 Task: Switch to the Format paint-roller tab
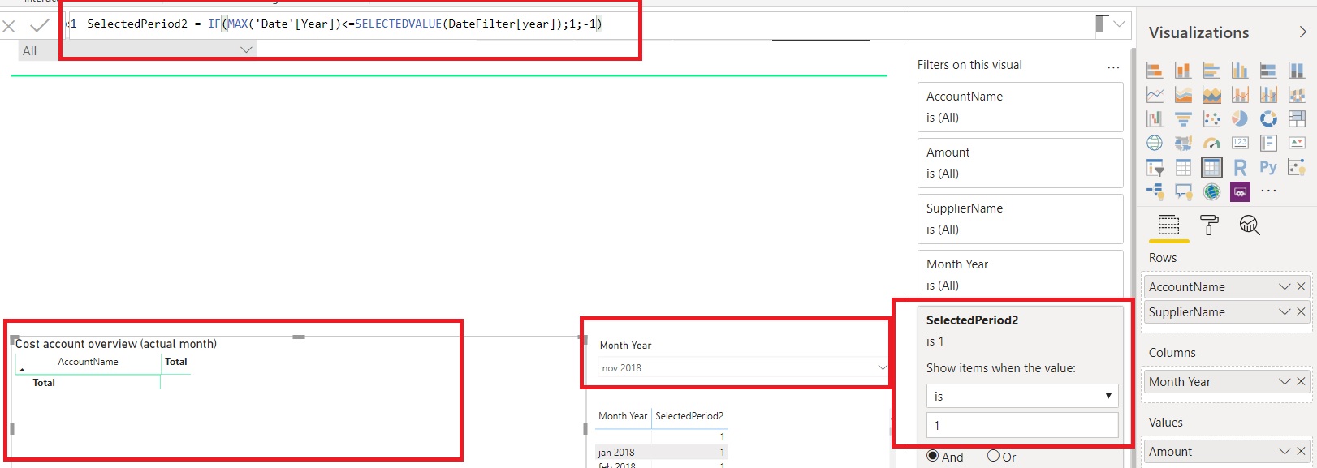point(1209,225)
